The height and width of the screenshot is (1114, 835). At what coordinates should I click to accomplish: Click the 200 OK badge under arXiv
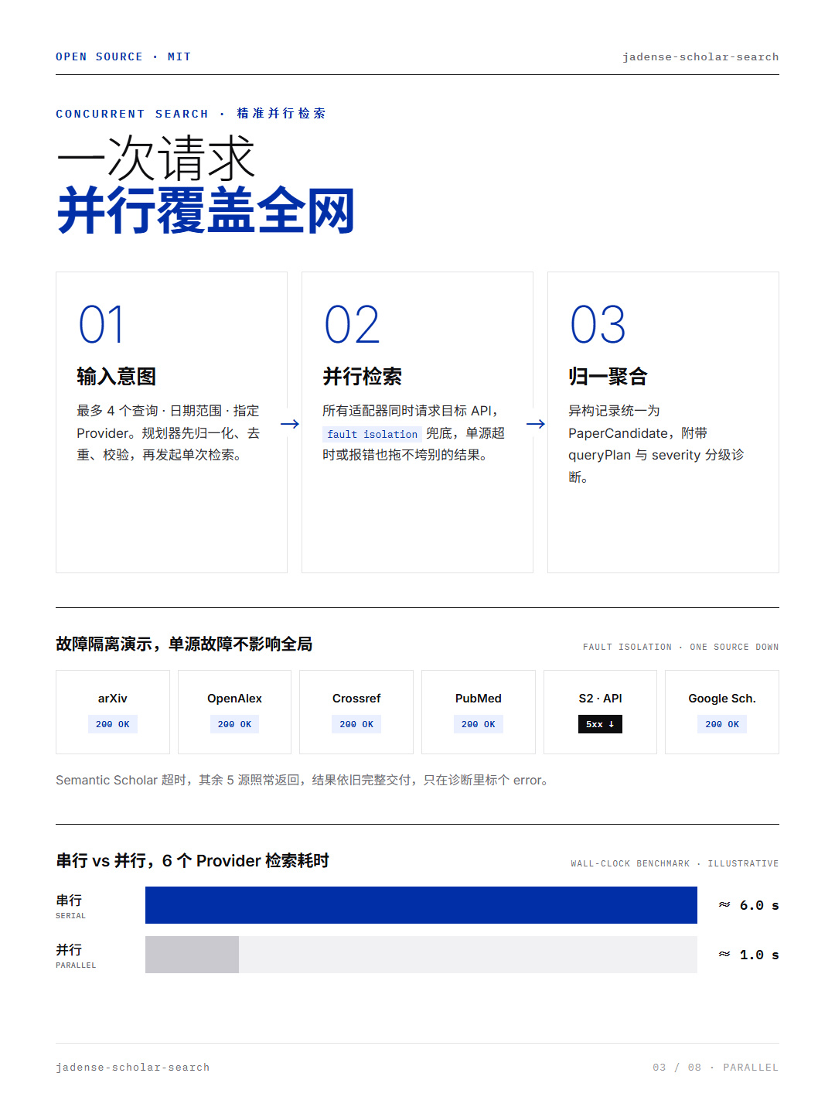coord(113,724)
